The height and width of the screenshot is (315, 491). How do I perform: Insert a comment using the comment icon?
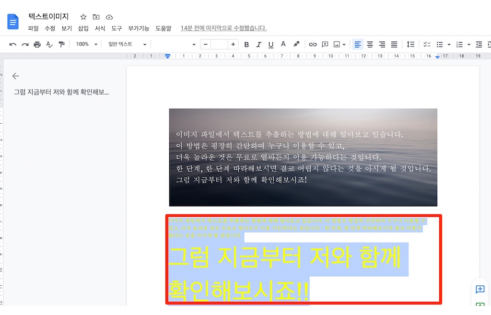(325, 44)
